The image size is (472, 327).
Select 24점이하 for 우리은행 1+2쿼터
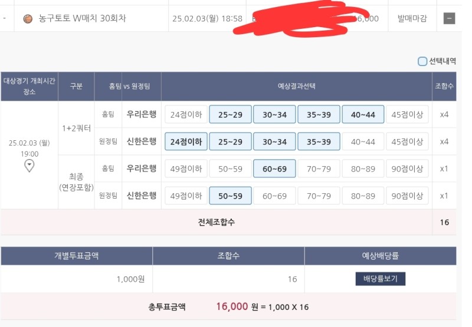[x=186, y=114]
